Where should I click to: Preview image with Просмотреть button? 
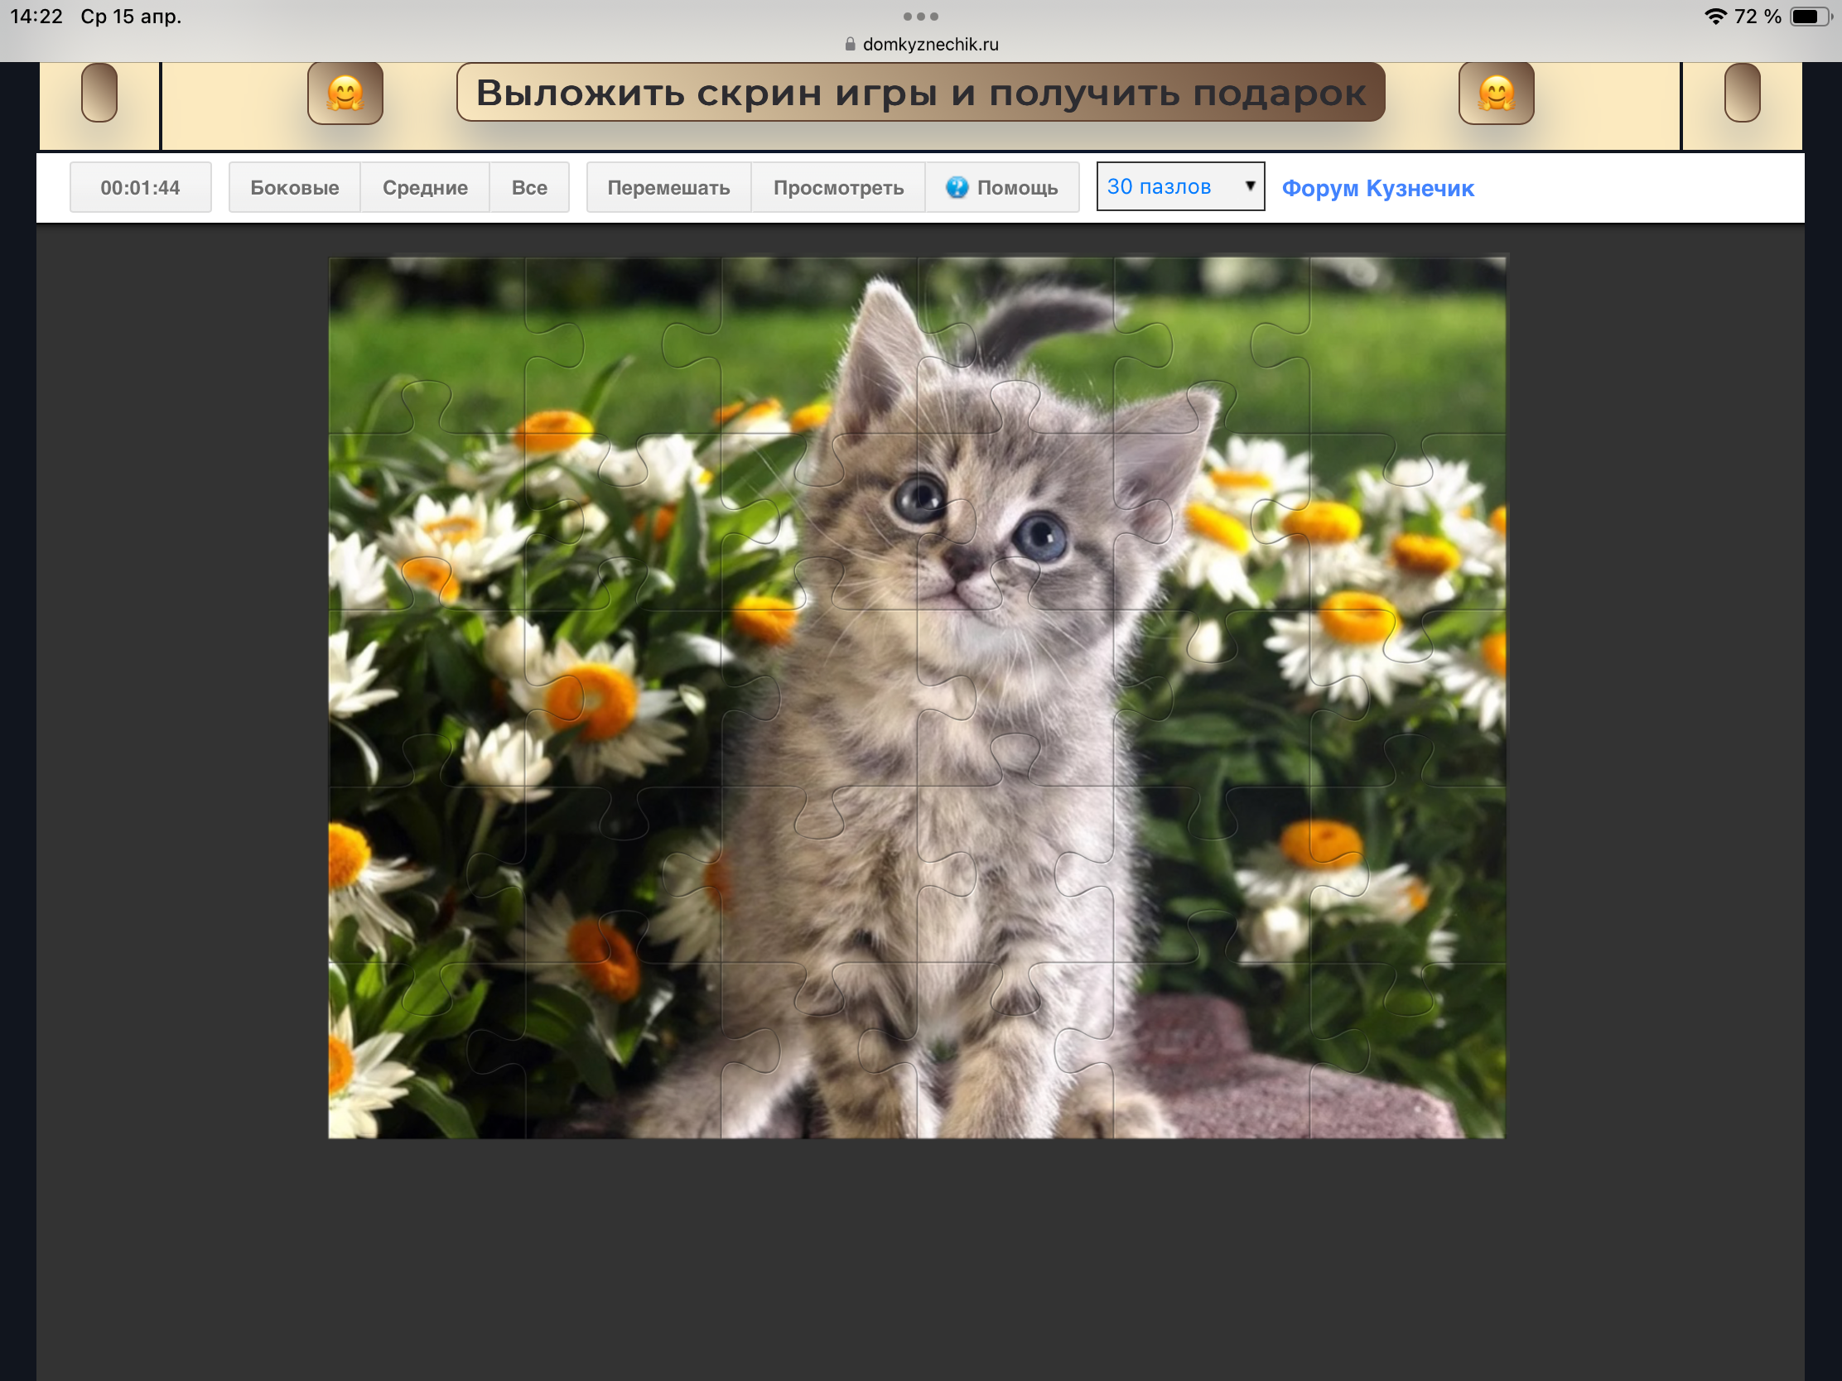tap(837, 188)
